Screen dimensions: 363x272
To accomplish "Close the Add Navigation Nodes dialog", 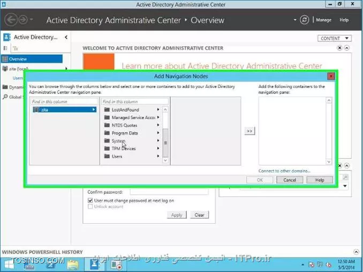I will 331,76.
